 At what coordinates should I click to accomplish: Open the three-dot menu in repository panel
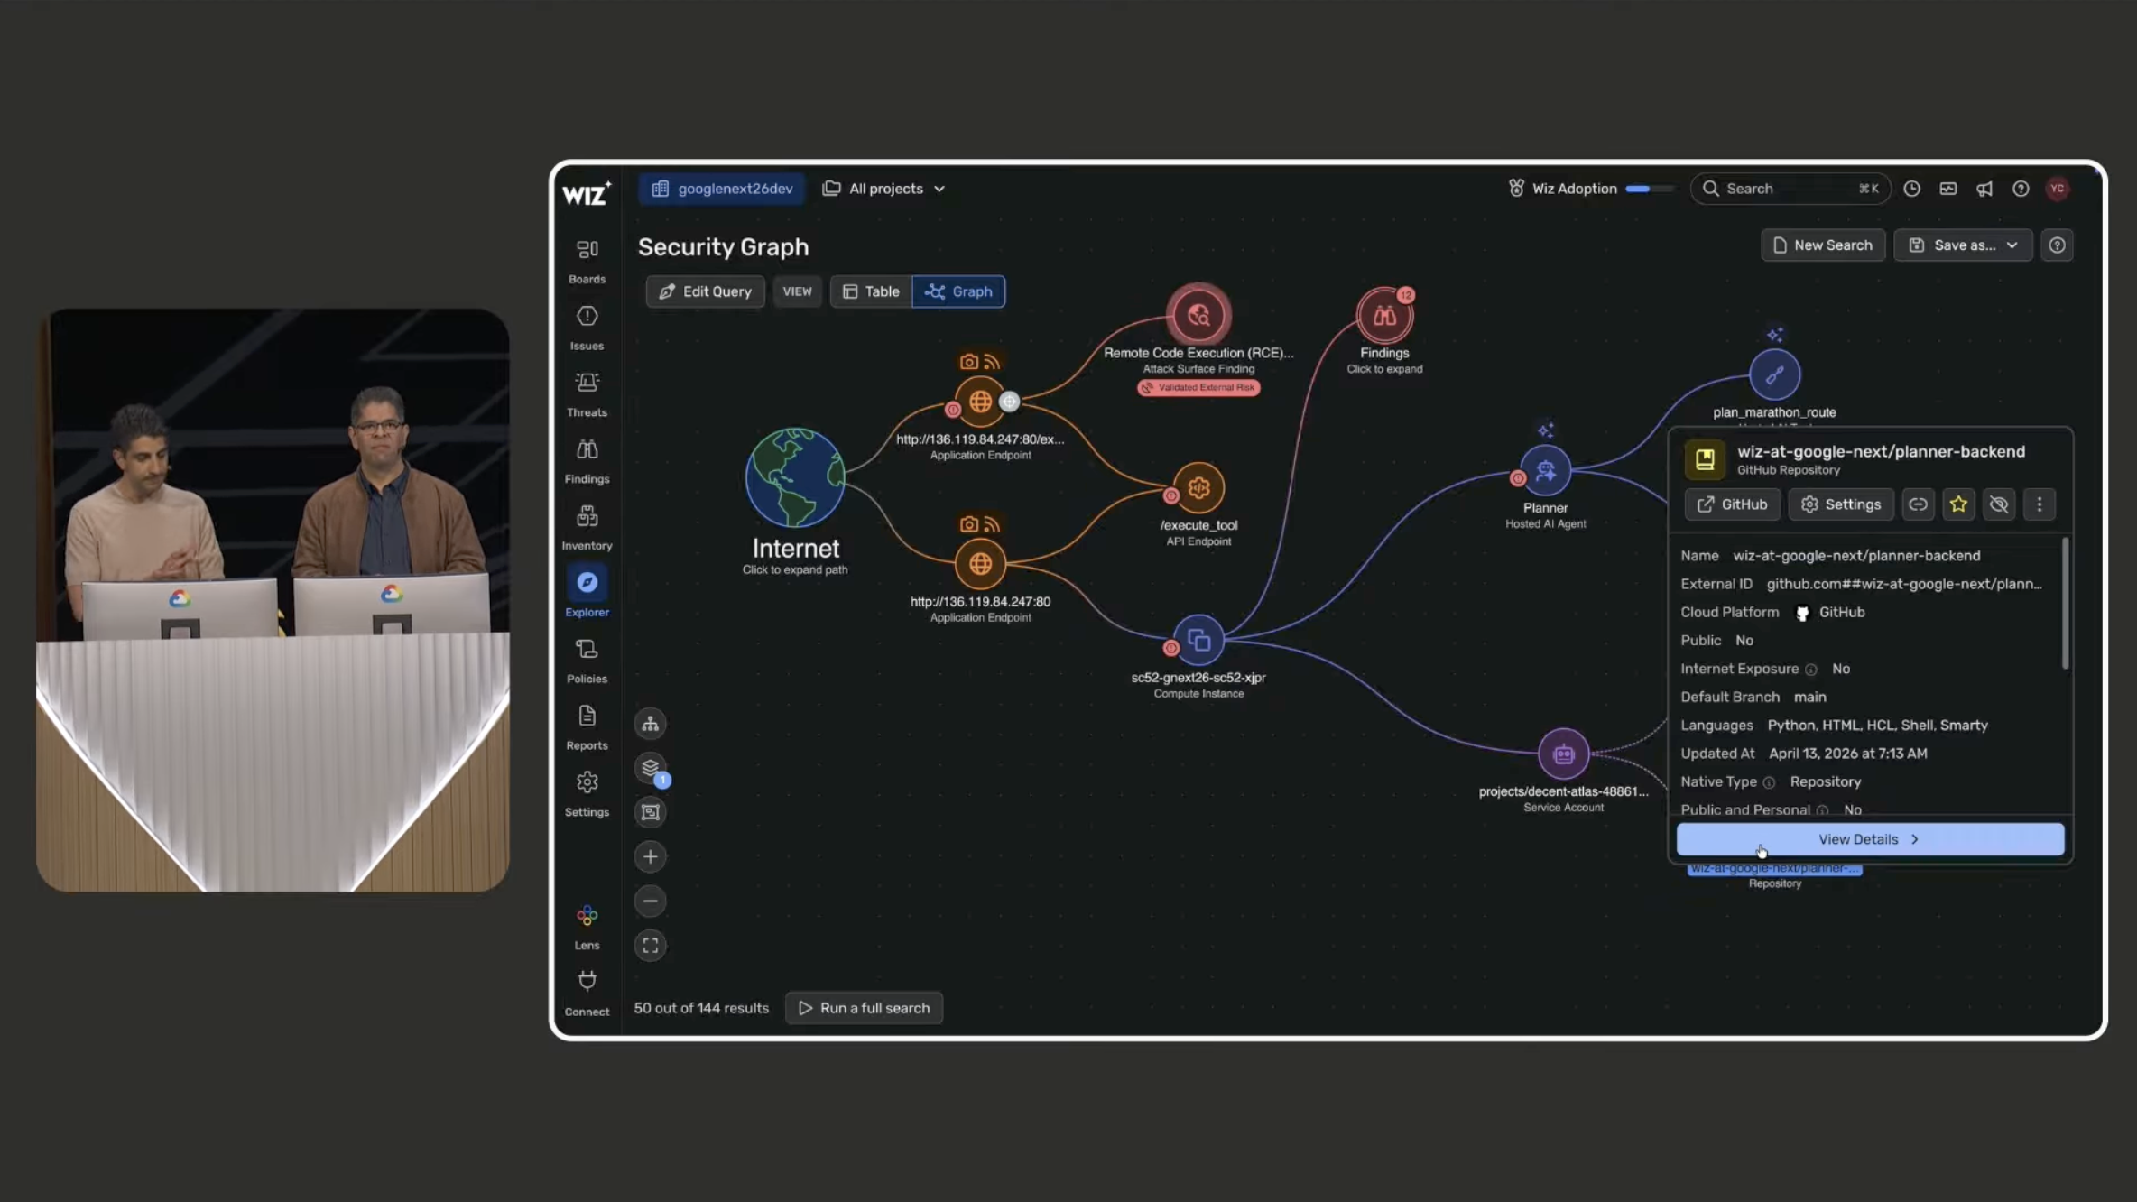(2039, 504)
